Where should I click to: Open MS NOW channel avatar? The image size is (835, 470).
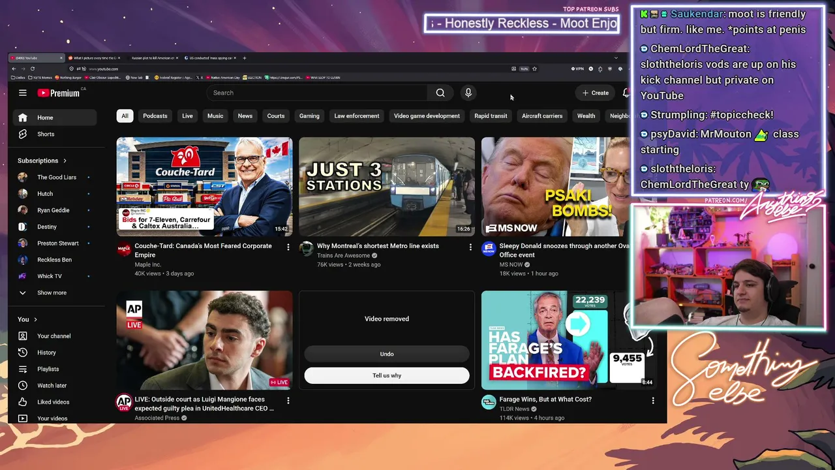[x=489, y=249]
